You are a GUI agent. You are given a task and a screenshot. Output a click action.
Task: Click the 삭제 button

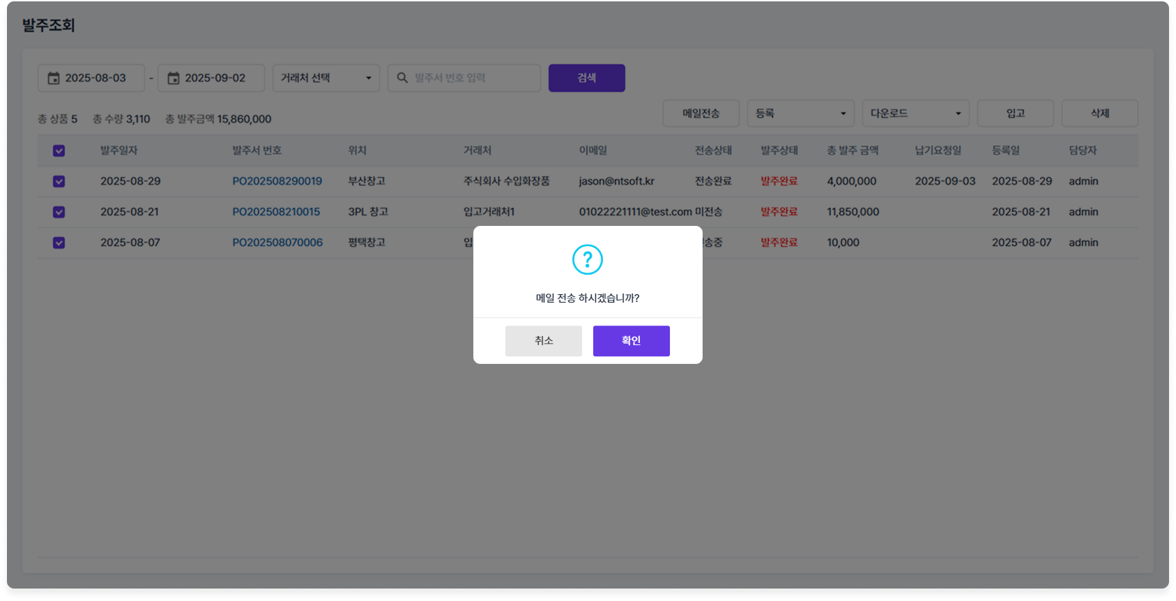point(1099,114)
